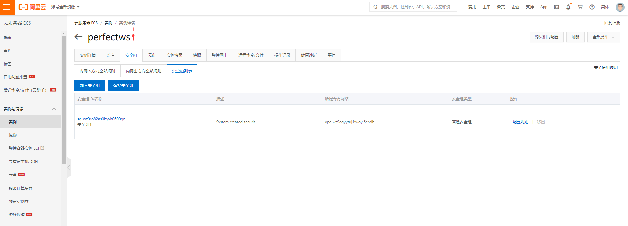Image resolution: width=628 pixels, height=226 pixels.
Task: Click the back arrow beside perfectws
Action: point(78,37)
